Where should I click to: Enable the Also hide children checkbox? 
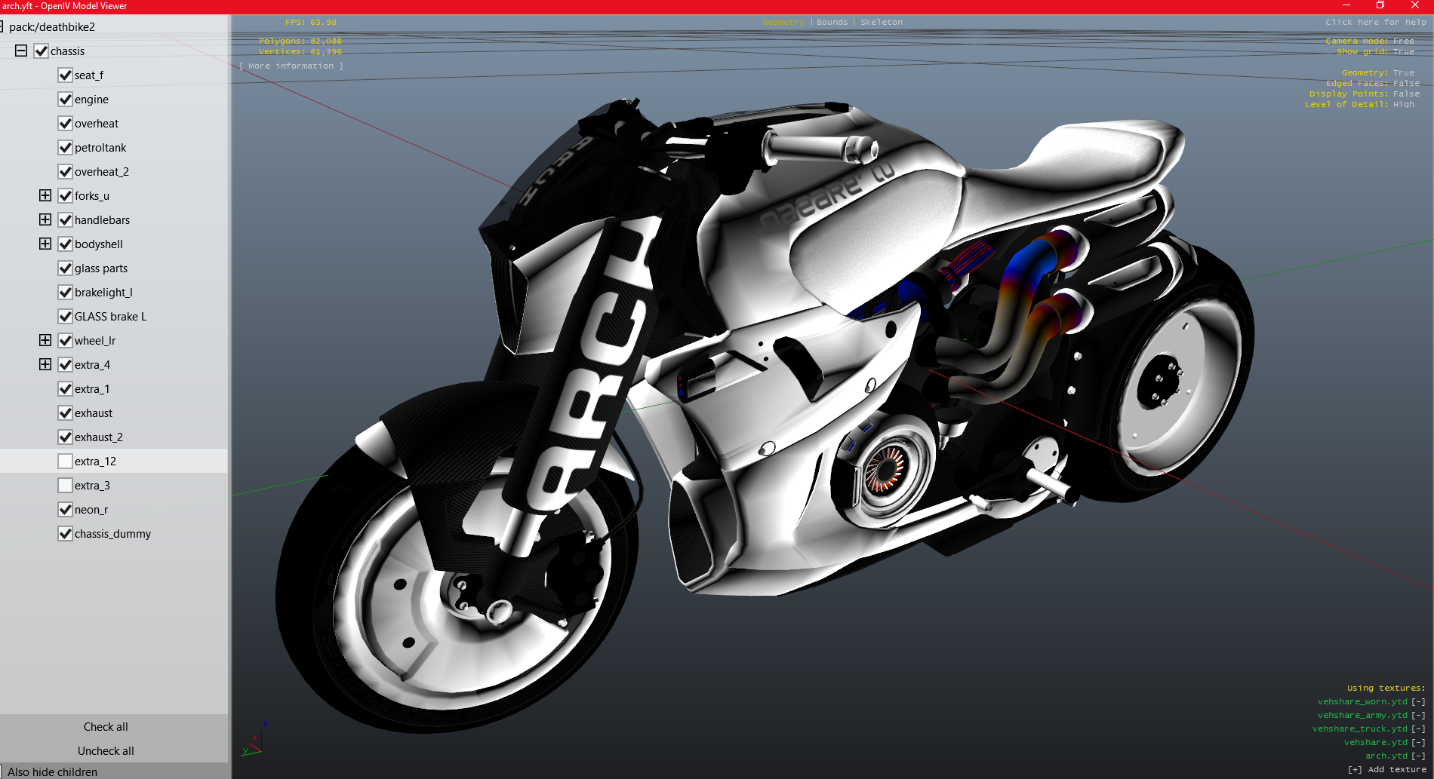point(2,771)
